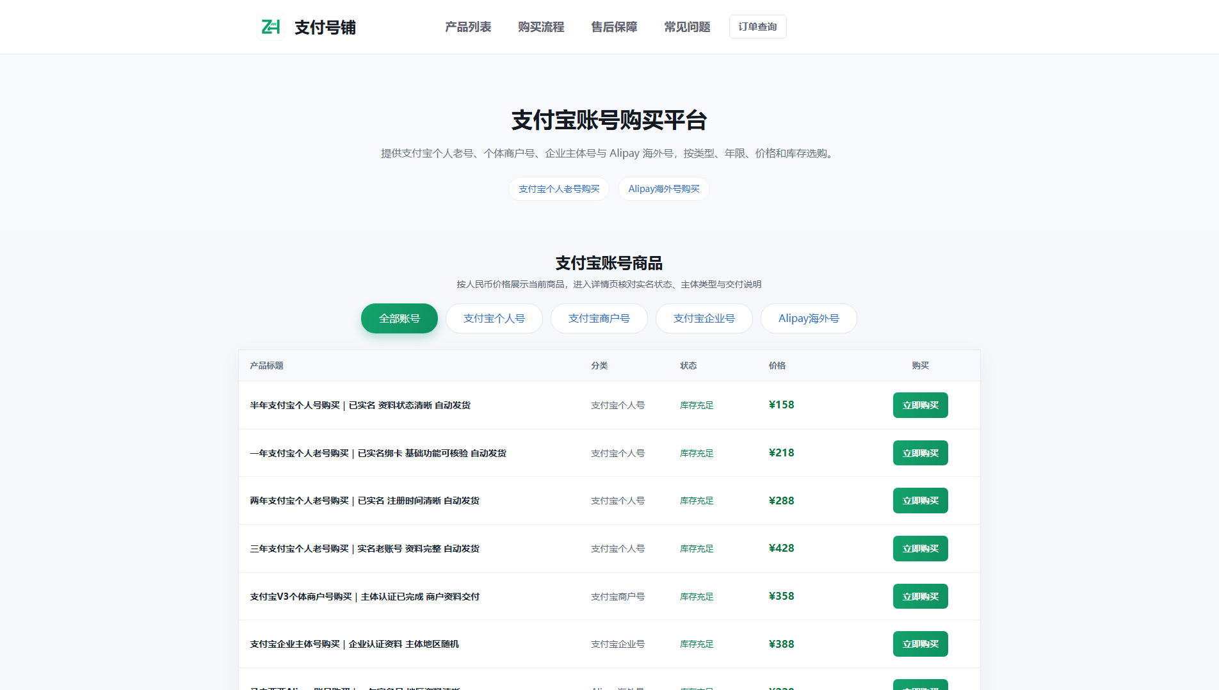Switch to the 支付宝个人号 filter tab
The height and width of the screenshot is (690, 1219).
pos(494,318)
